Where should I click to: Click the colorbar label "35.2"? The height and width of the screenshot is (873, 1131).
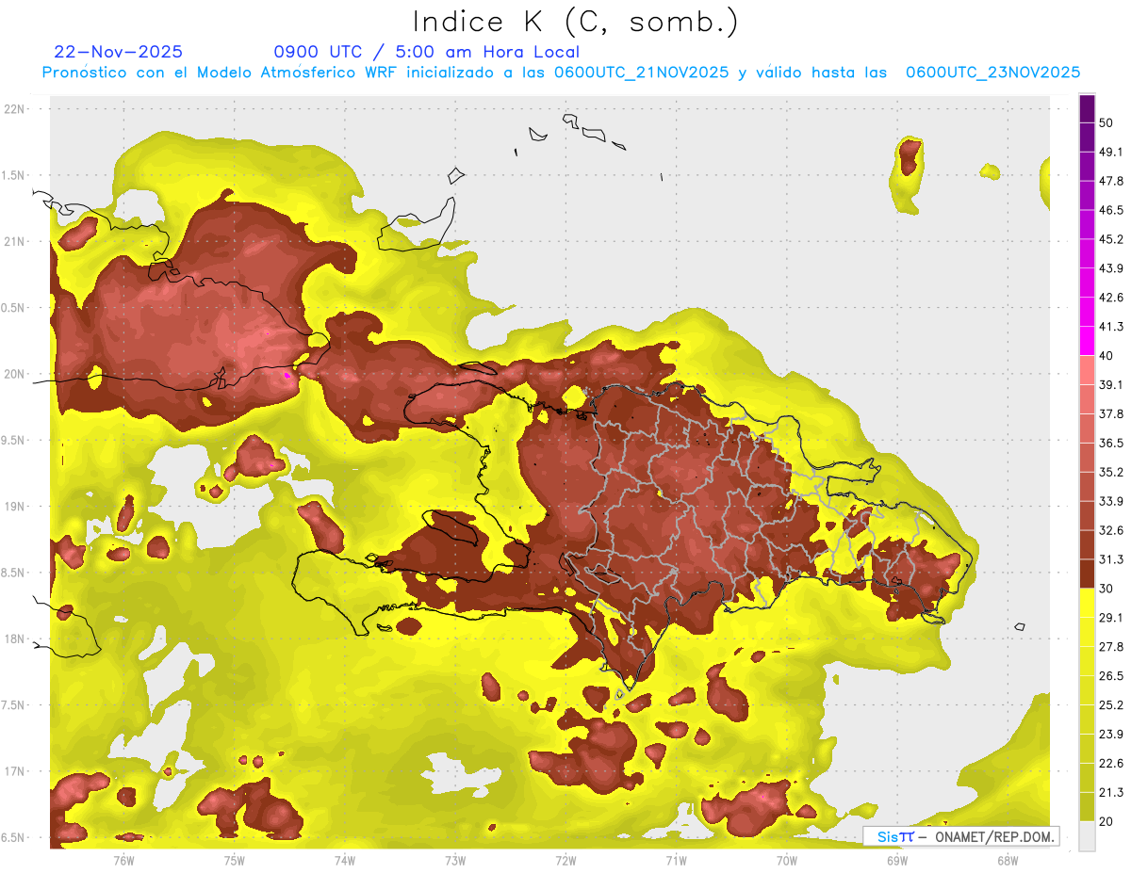[x=1110, y=472]
